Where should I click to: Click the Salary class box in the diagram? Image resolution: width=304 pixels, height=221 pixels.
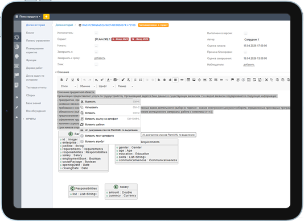[x=121, y=191]
